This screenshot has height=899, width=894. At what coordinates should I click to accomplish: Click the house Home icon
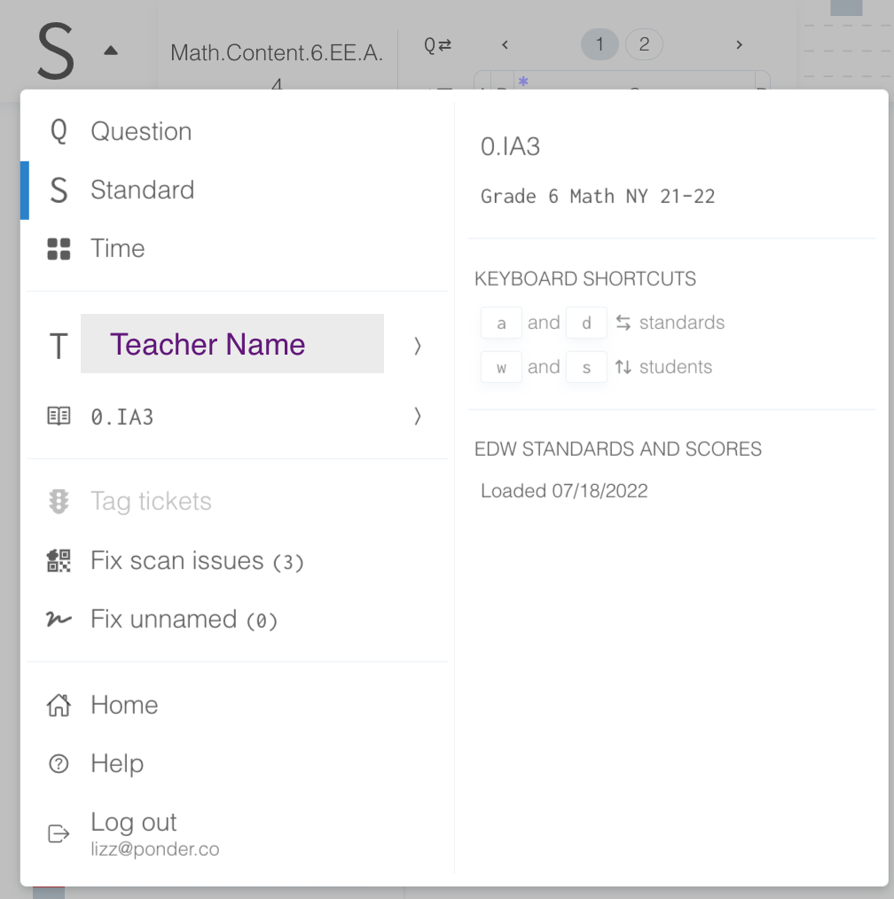pos(59,705)
